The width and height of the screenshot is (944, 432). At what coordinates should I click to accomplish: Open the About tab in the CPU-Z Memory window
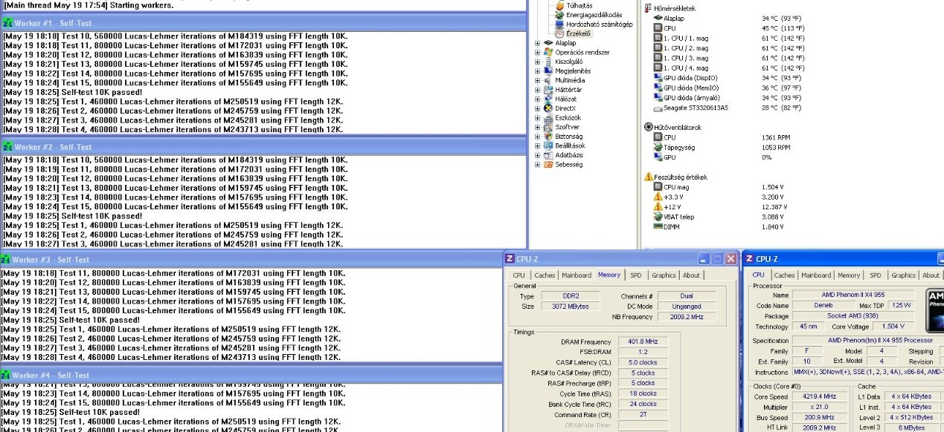(x=692, y=275)
